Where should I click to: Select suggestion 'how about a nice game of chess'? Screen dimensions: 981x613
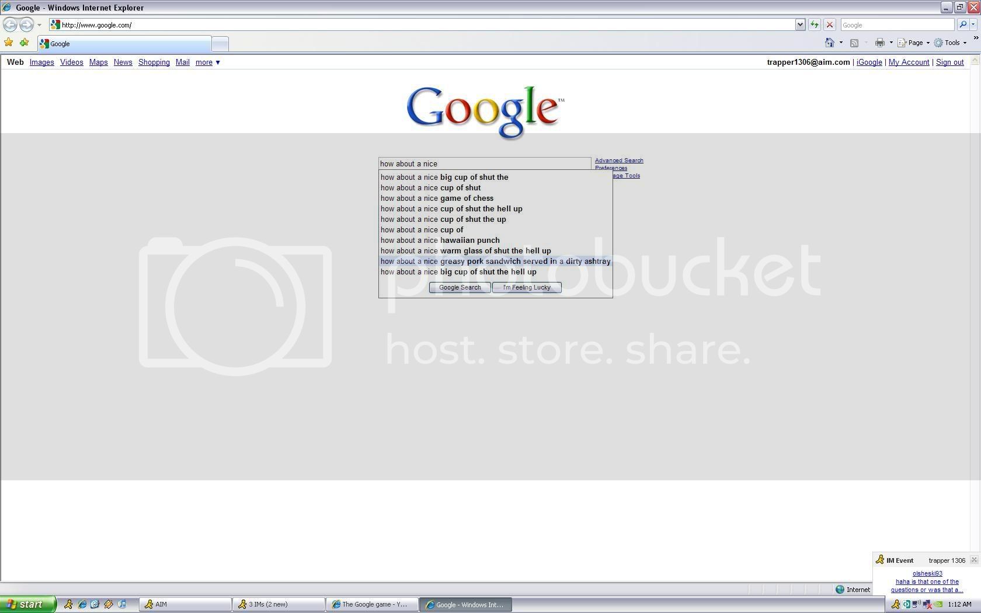click(x=495, y=198)
